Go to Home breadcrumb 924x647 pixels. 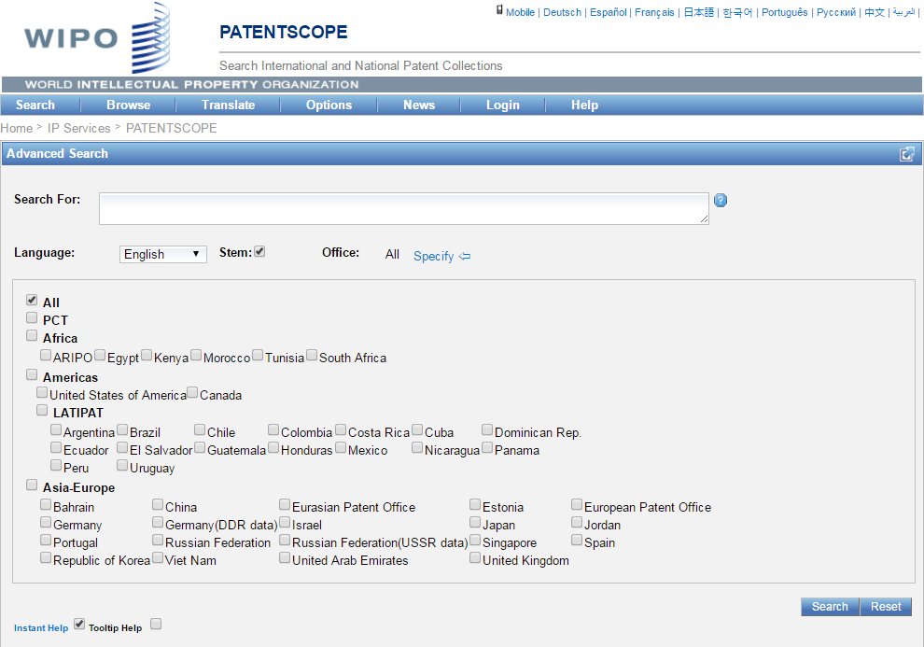point(17,128)
